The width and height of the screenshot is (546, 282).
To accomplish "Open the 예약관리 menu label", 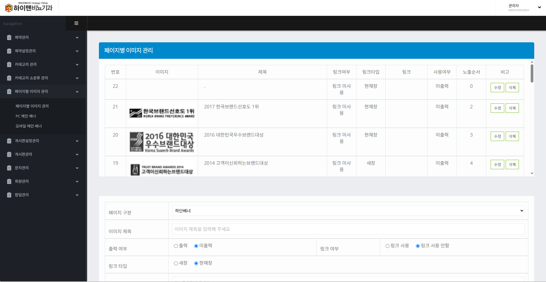I will pos(22,37).
